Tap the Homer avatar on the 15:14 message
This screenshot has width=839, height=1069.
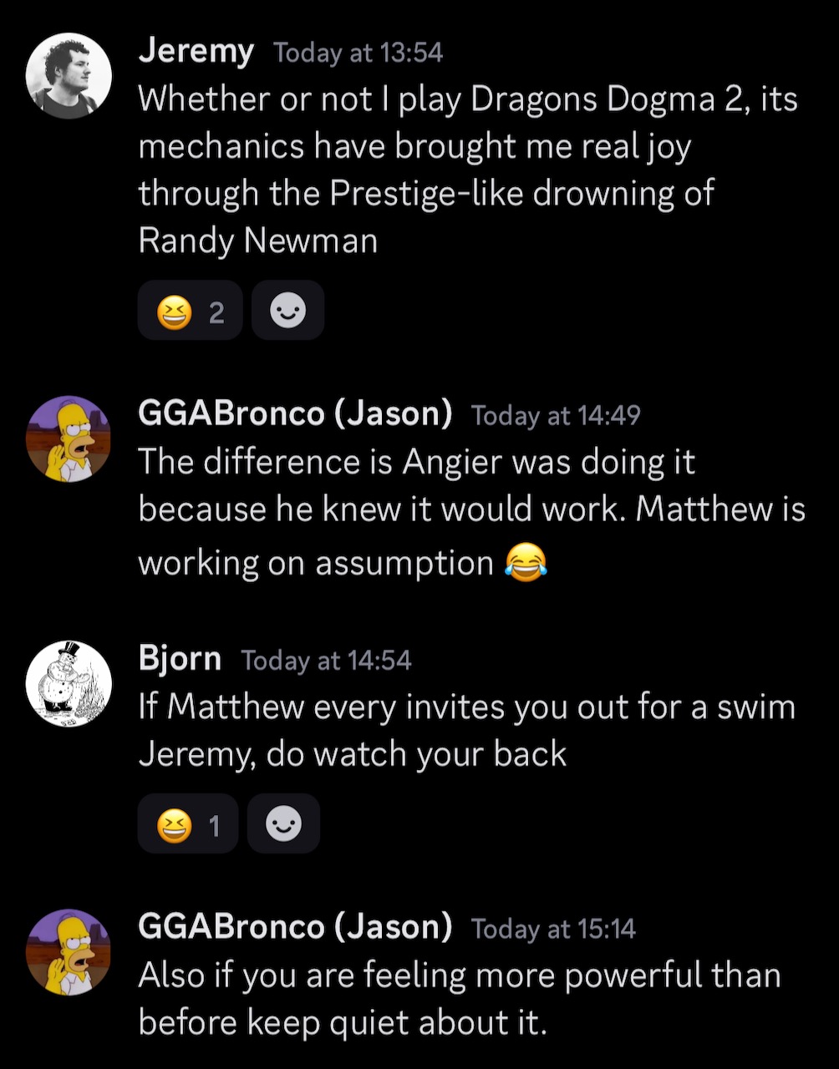(69, 952)
